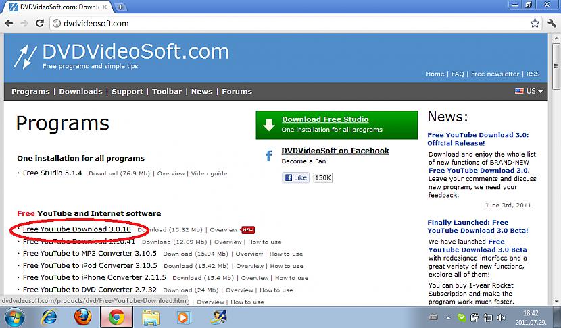Image resolution: width=561 pixels, height=328 pixels.
Task: Launch Internet Explorer from taskbar
Action: click(x=49, y=317)
